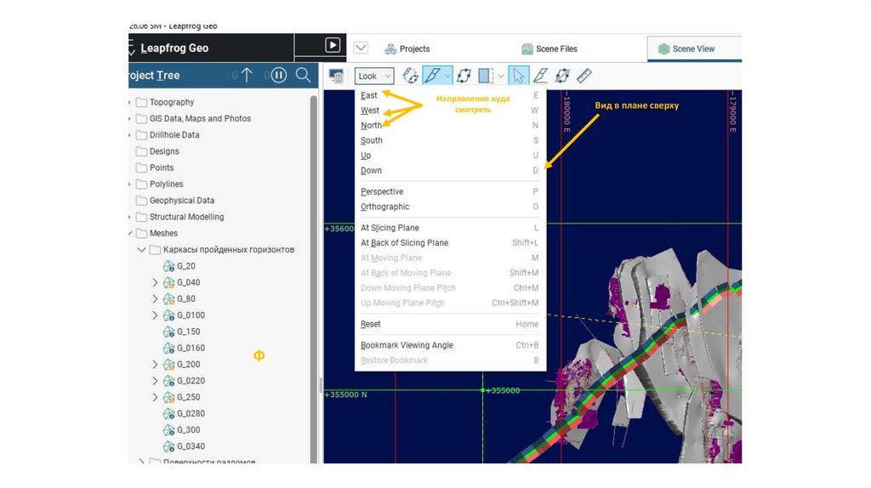Select Bookmark Viewing Angle menu entry
This screenshot has height=488, width=871.
pos(407,345)
